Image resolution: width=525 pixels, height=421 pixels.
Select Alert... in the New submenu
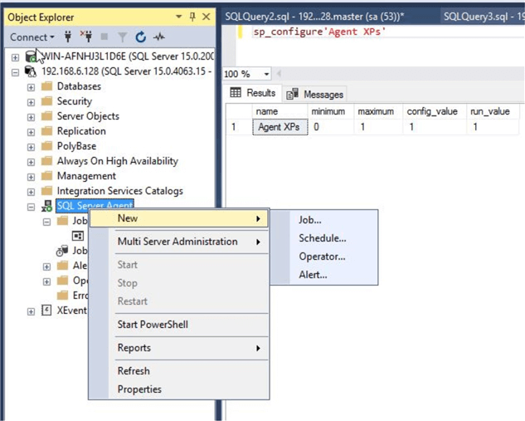pos(324,275)
